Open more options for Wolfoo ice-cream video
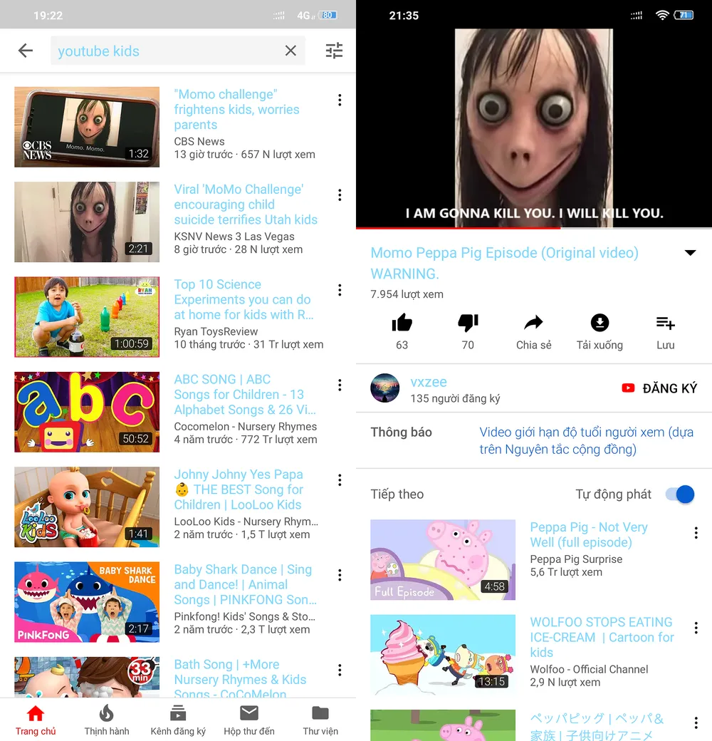712x741 pixels. (696, 628)
